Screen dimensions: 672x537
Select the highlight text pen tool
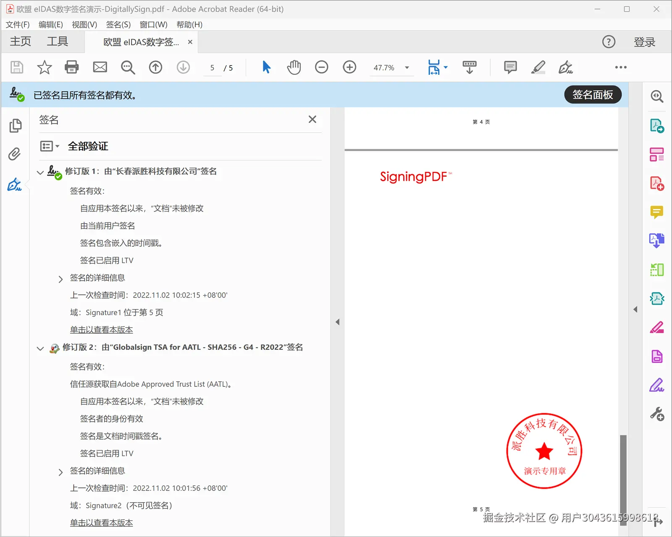(538, 67)
